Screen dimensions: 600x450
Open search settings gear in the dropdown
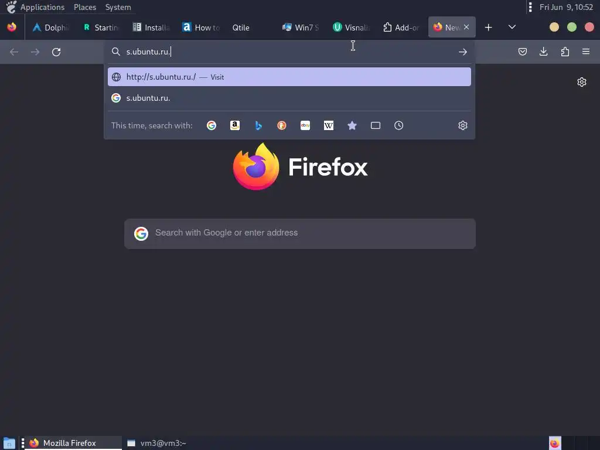(x=463, y=125)
